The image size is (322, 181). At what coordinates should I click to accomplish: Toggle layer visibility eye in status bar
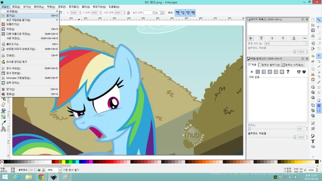(x=39, y=170)
